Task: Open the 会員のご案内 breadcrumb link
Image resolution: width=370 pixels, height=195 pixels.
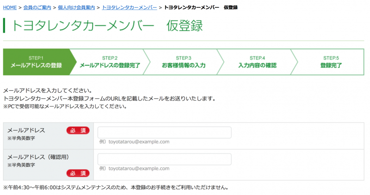Action: pos(37,7)
